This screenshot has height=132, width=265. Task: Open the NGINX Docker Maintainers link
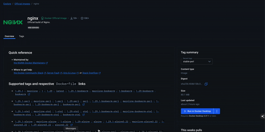tap(29, 63)
